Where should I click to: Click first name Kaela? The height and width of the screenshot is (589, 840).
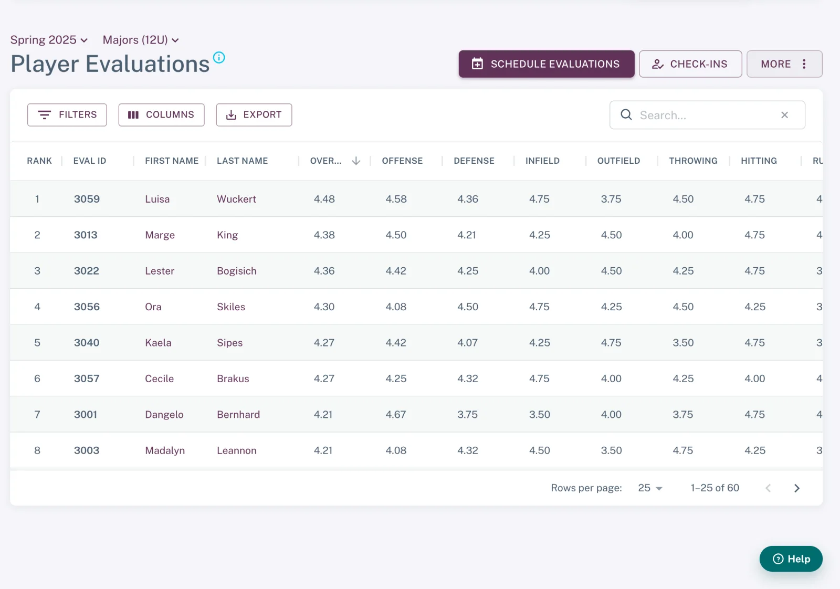[158, 343]
